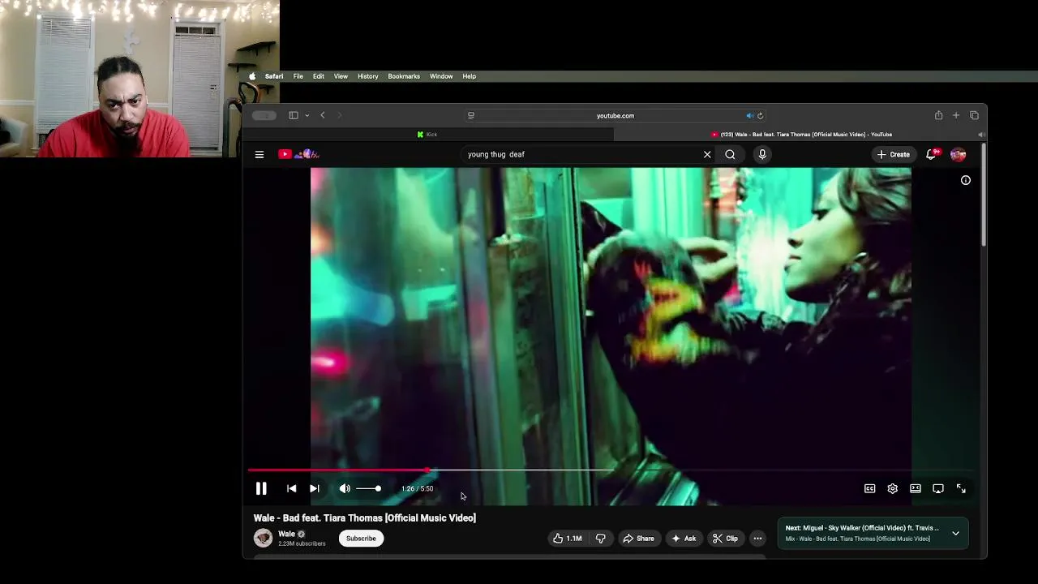The image size is (1038, 584).
Task: Open the Window menu
Action: [441, 76]
